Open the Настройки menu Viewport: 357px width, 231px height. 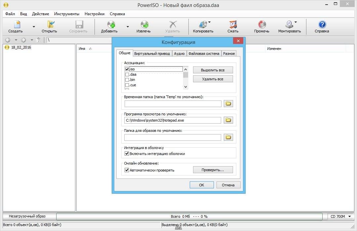point(95,14)
